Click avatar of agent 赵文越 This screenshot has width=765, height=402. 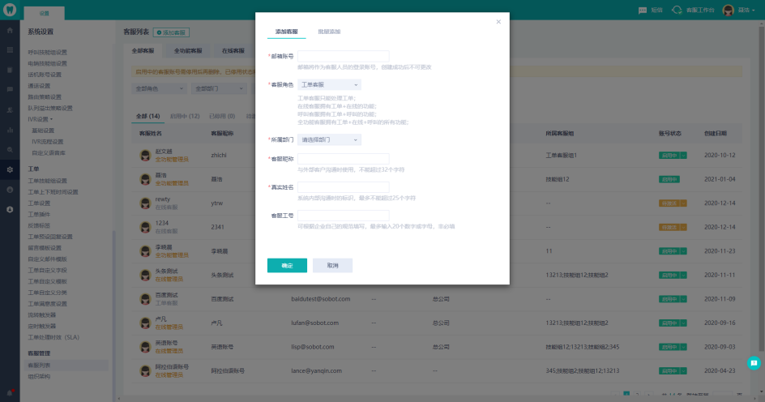tap(145, 156)
